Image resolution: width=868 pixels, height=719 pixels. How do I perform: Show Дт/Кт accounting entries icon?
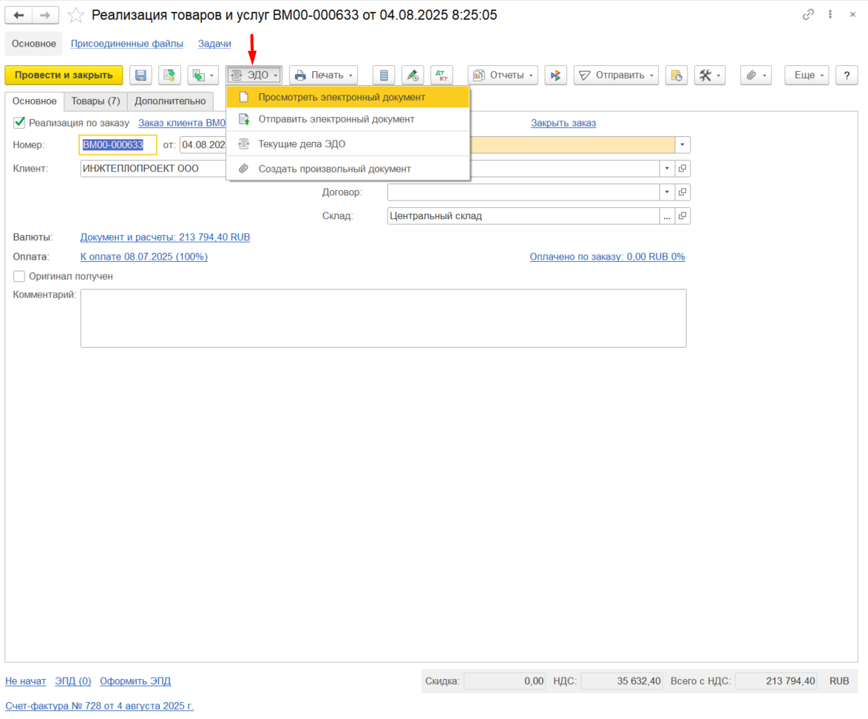[x=441, y=75]
